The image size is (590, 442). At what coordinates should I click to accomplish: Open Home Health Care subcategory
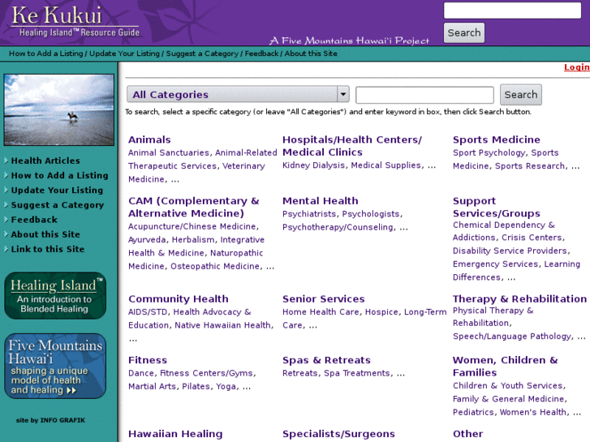tap(321, 312)
